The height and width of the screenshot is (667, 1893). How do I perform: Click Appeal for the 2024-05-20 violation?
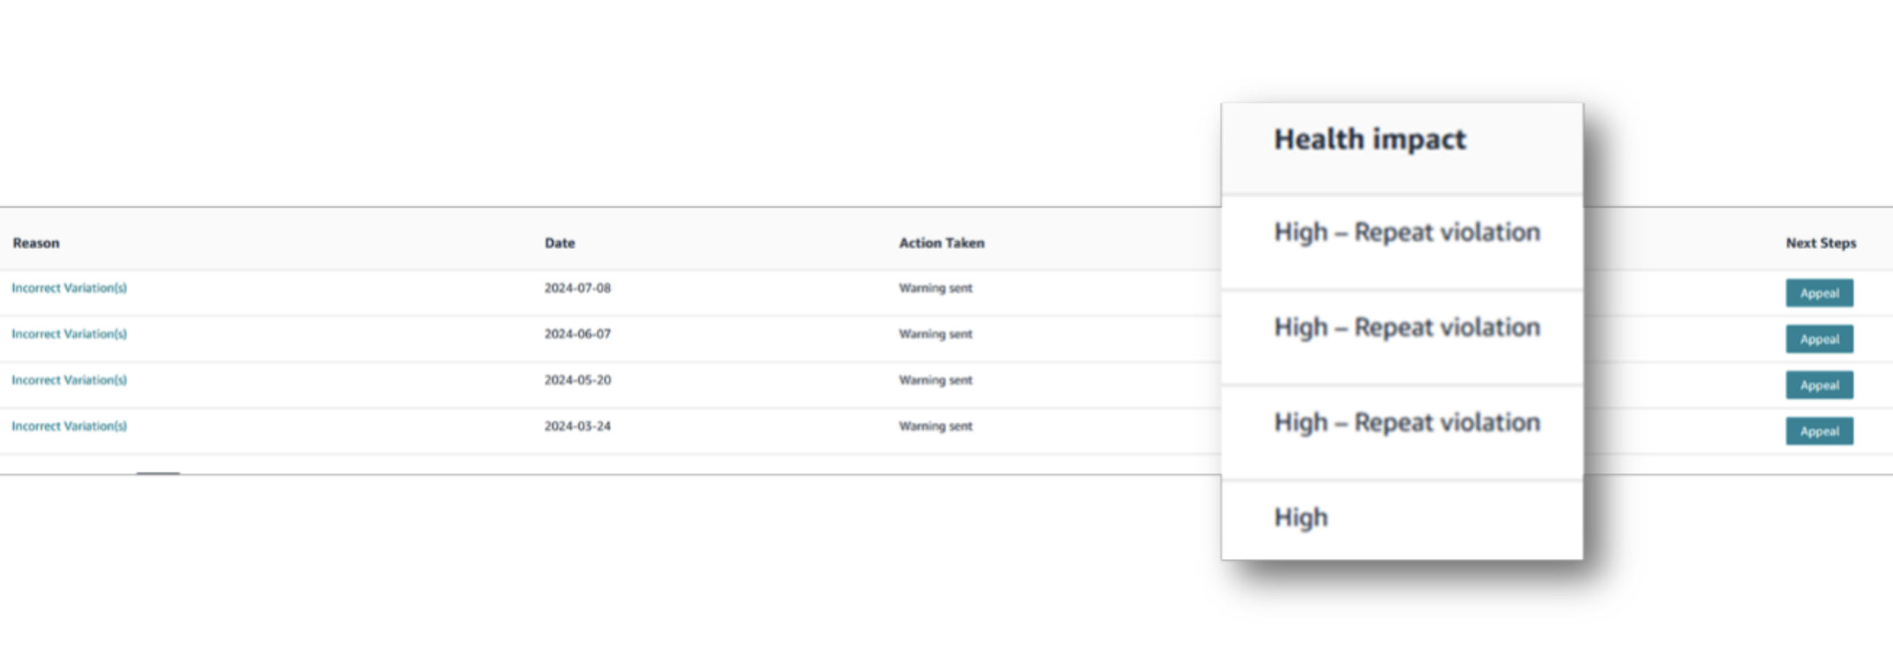coord(1820,384)
